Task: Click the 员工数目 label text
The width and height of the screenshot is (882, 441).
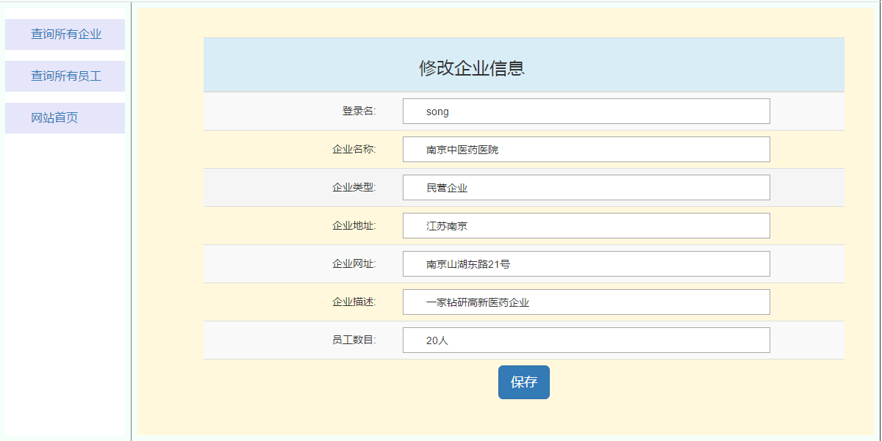Action: tap(354, 340)
